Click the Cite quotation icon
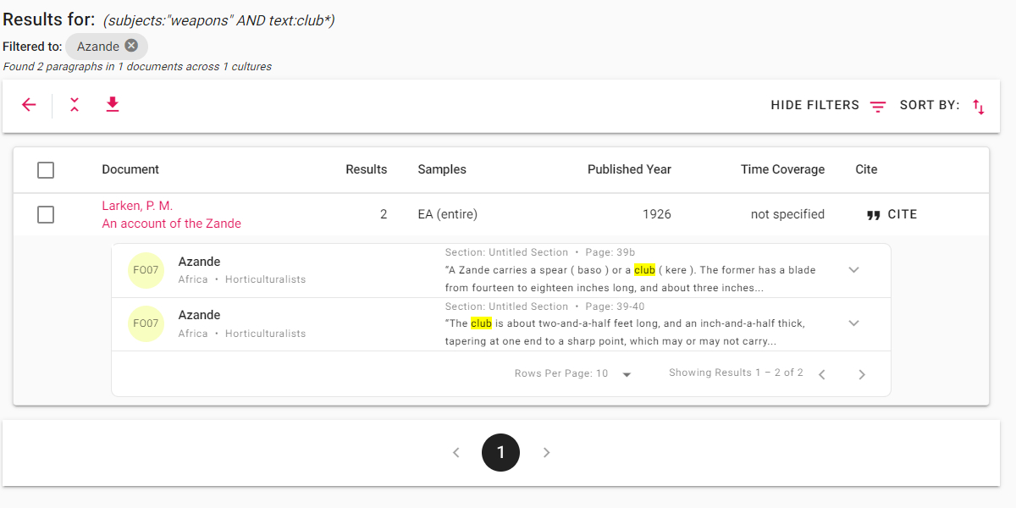Image resolution: width=1016 pixels, height=508 pixels. pos(873,215)
